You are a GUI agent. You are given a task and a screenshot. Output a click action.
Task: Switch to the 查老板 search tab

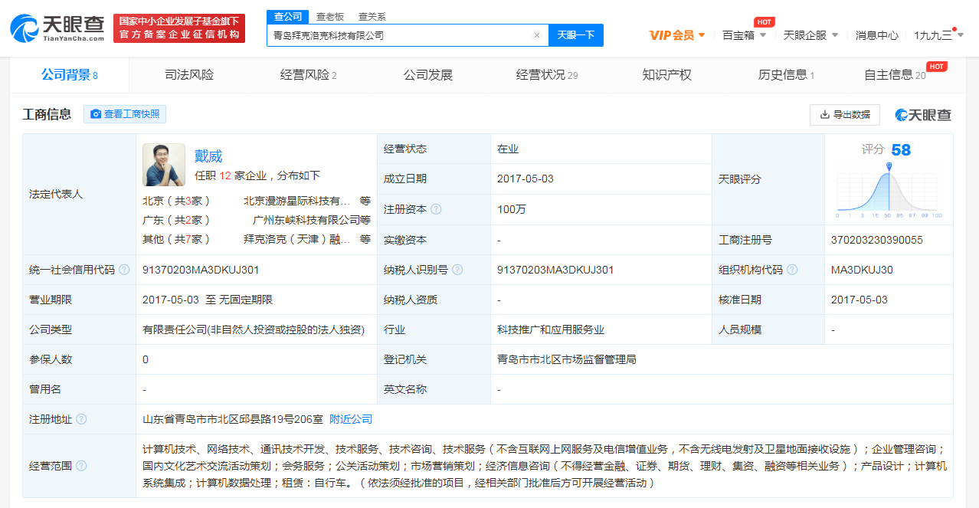tap(330, 16)
